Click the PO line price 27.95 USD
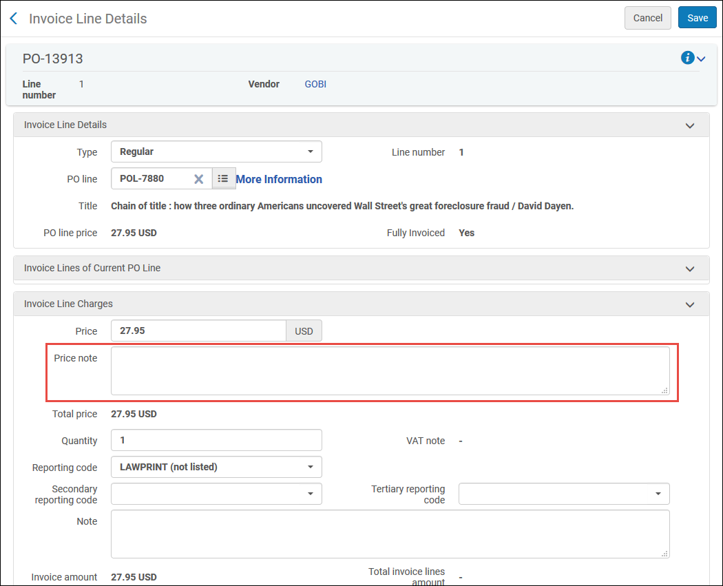The image size is (723, 586). [x=134, y=233]
